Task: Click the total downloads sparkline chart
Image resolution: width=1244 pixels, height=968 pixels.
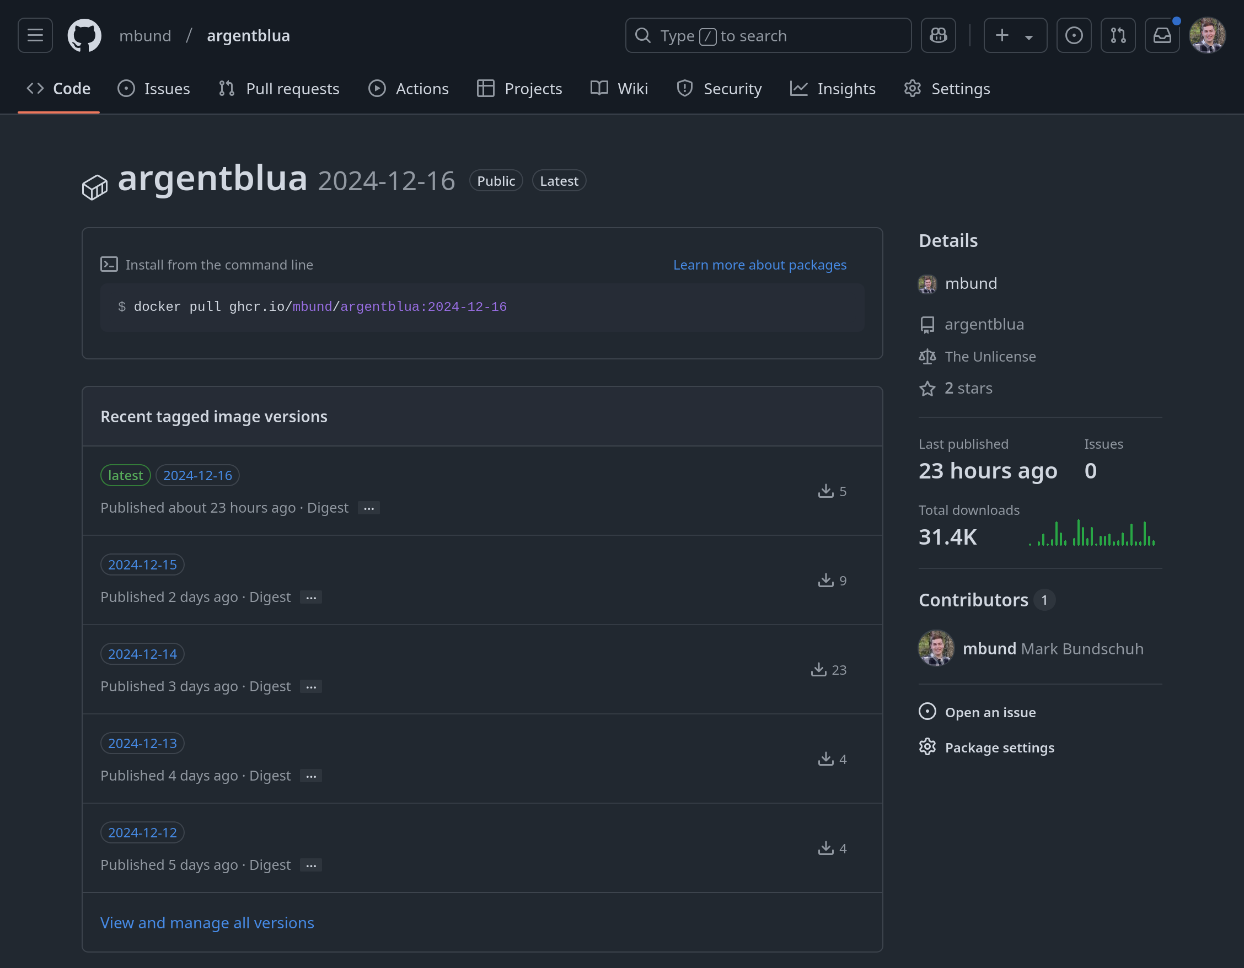Action: tap(1092, 533)
